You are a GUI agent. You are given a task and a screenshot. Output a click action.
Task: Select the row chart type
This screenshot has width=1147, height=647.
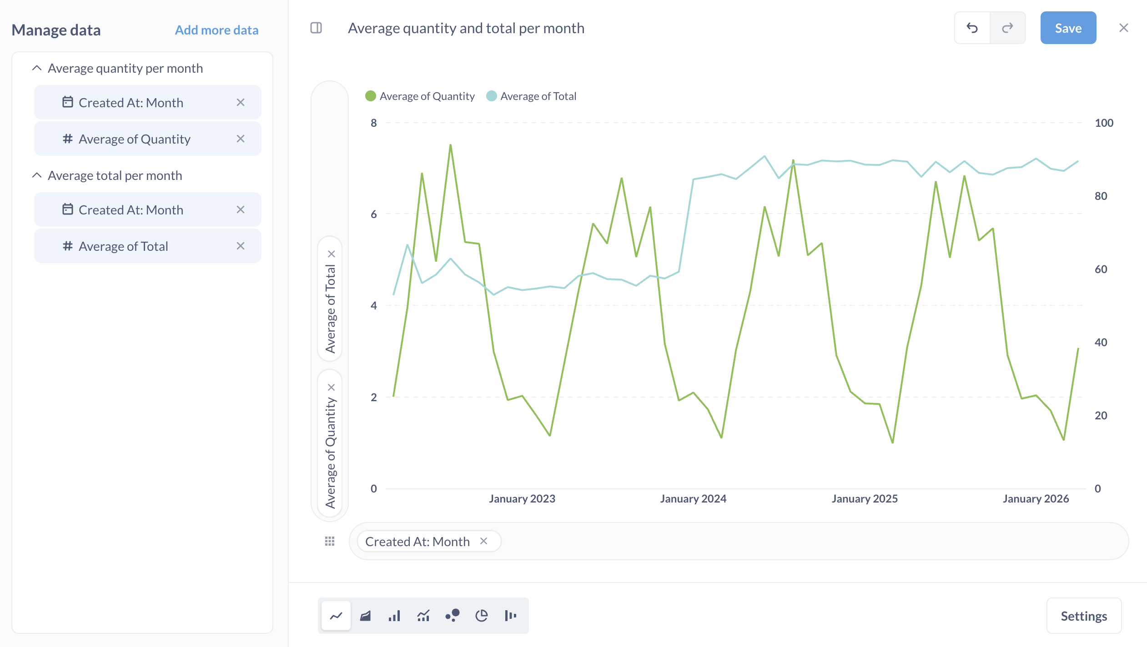pos(511,616)
